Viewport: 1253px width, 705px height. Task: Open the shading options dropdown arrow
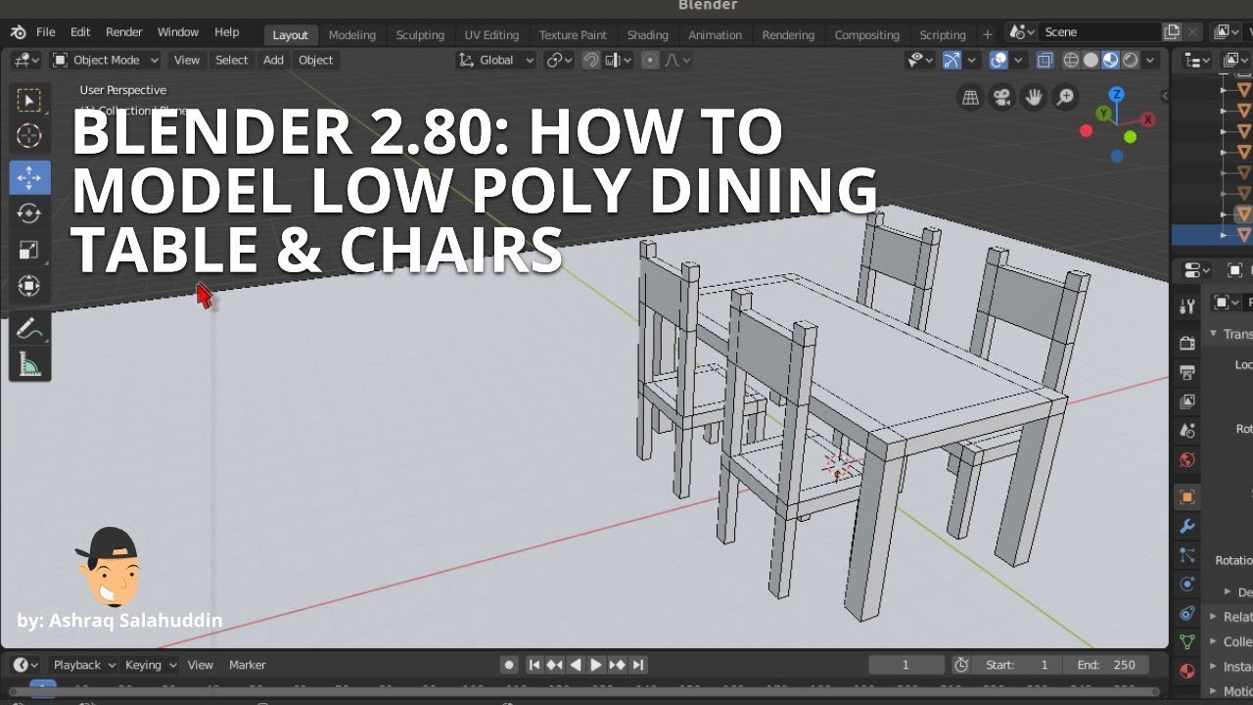(x=1152, y=60)
